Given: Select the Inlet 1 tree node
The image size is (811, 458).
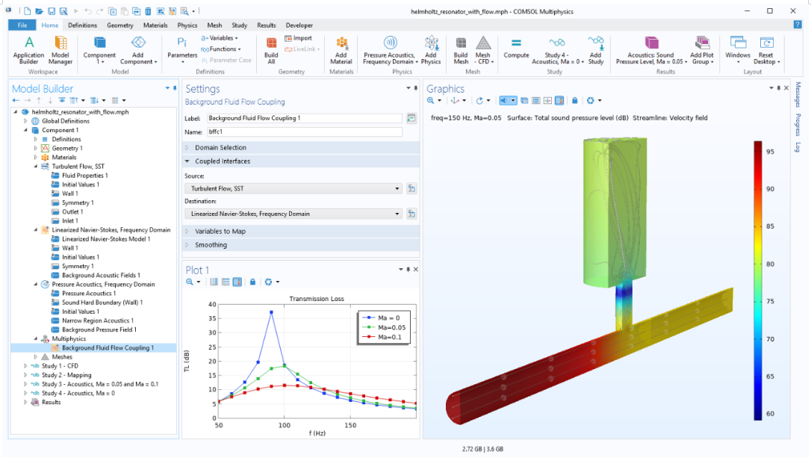Looking at the screenshot, I should [70, 221].
